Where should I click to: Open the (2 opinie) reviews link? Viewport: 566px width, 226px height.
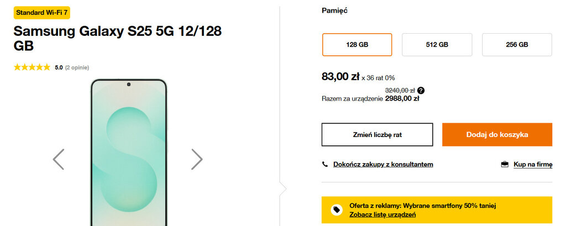click(x=77, y=67)
